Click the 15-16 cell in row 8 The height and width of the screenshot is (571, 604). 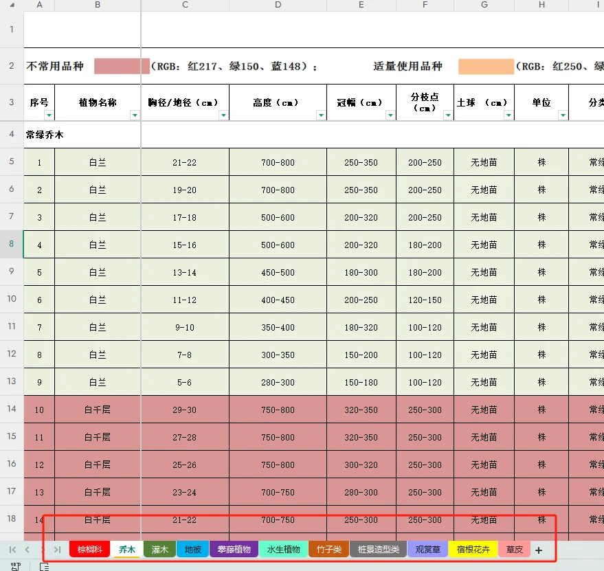click(x=185, y=245)
